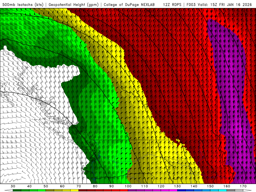Select the bright red swatch ending at 100

pyautogui.click(x=124, y=190)
